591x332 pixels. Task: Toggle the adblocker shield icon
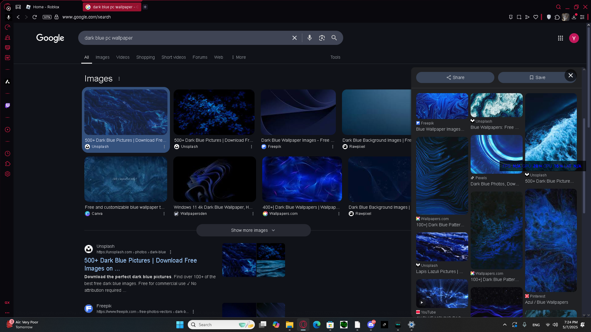click(x=549, y=17)
